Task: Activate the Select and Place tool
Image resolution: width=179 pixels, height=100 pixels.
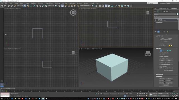Action: (46, 6)
